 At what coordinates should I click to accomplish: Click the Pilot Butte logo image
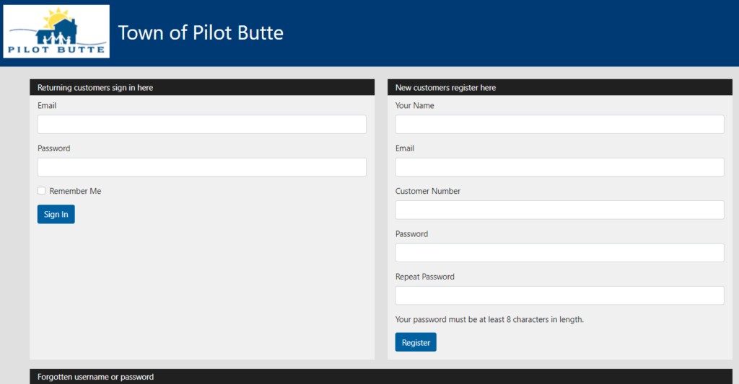coord(56,31)
